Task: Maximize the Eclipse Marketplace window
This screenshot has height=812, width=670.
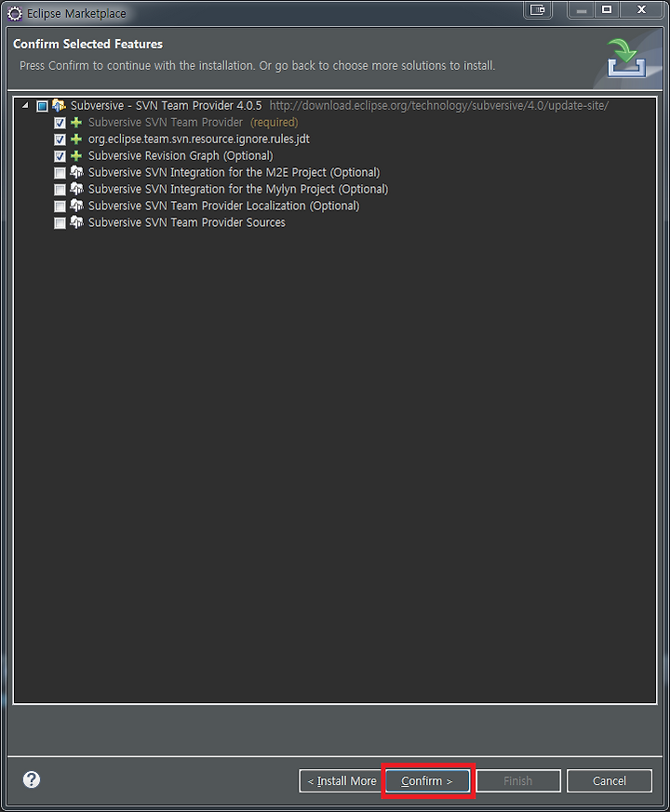Action: click(x=607, y=10)
